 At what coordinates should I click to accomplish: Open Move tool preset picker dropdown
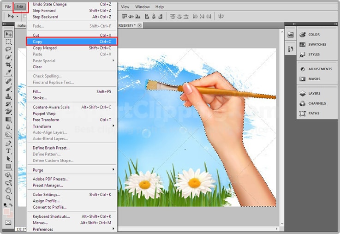(x=18, y=16)
